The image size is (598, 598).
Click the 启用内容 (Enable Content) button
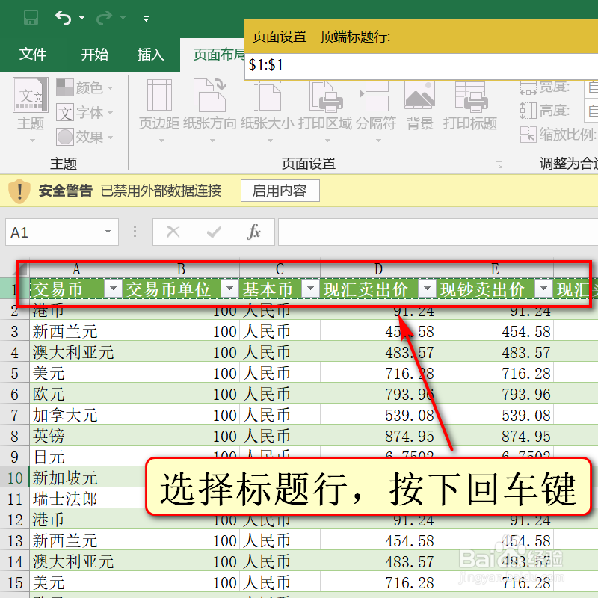[280, 191]
